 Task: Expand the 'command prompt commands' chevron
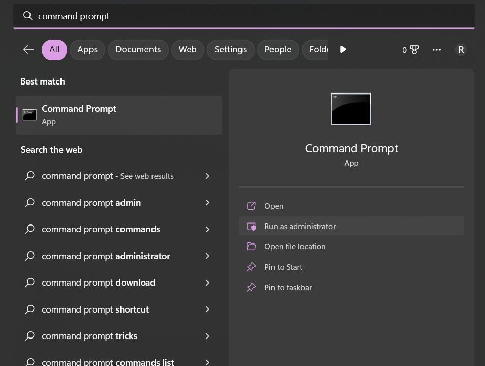(207, 229)
